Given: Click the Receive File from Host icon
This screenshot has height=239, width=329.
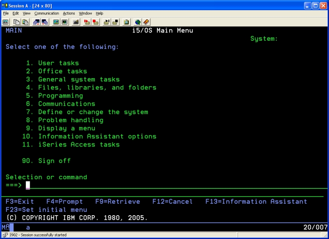Looking at the screenshot, I should click(45, 22).
